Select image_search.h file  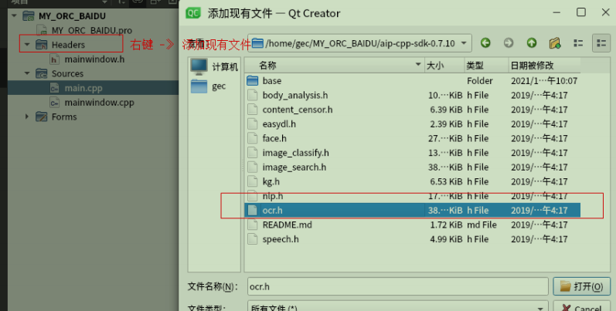coord(412,167)
